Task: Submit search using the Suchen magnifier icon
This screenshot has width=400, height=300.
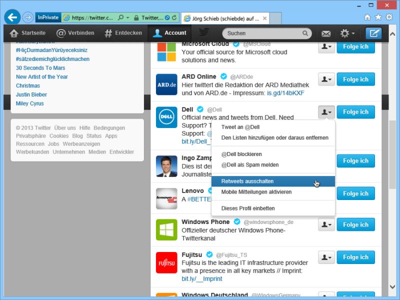Action: tap(305, 33)
